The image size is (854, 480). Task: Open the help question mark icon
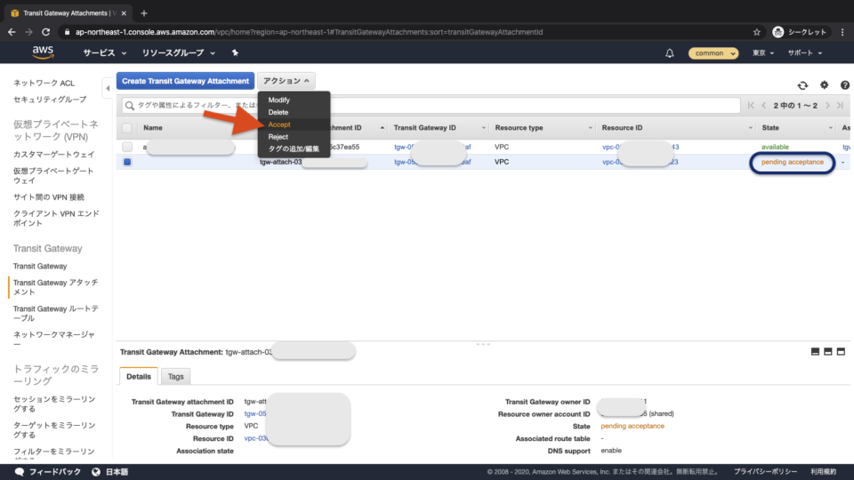click(845, 85)
